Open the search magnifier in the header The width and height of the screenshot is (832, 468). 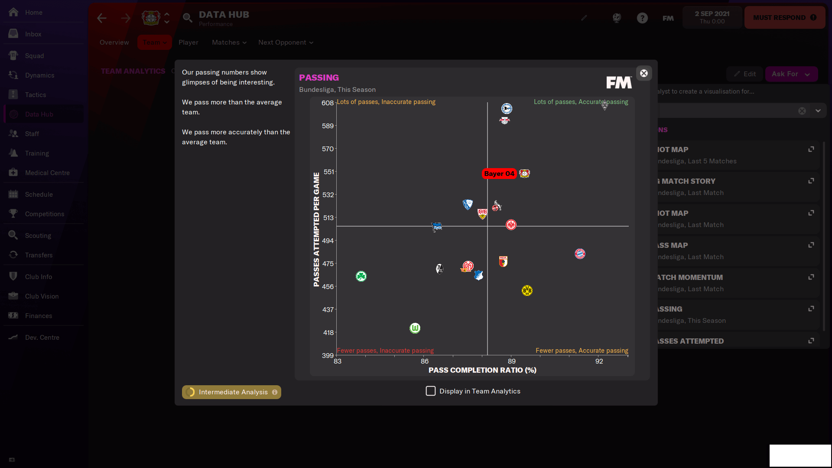tap(187, 18)
